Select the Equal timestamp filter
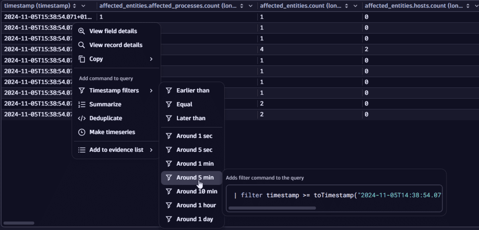Image resolution: width=479 pixels, height=230 pixels. [185, 104]
